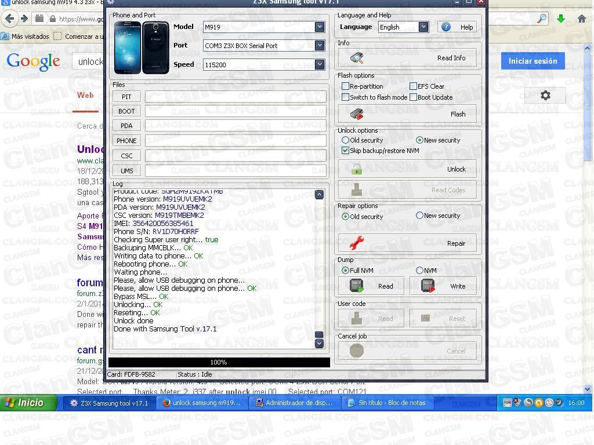Select Full NVM dump option
594x445 pixels.
pyautogui.click(x=345, y=270)
